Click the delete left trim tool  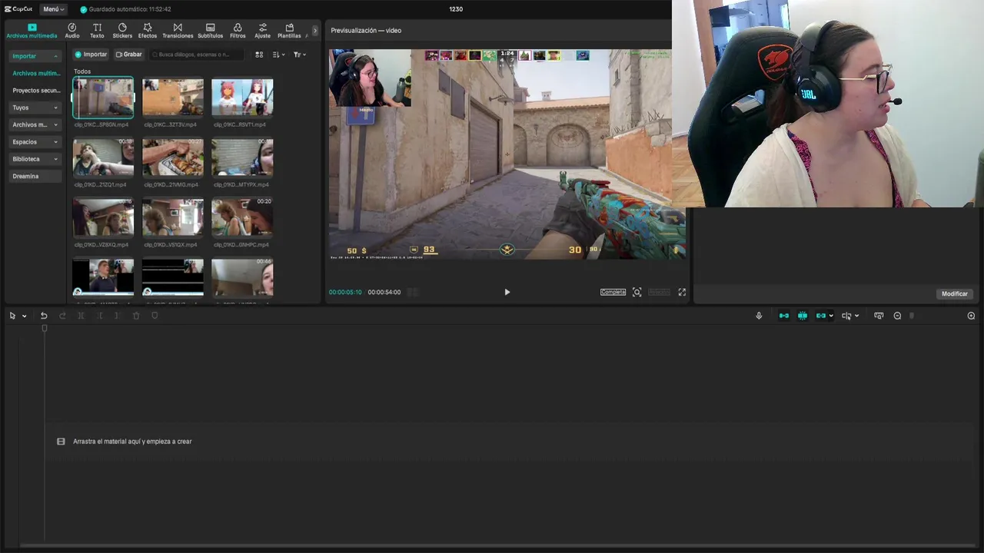99,316
